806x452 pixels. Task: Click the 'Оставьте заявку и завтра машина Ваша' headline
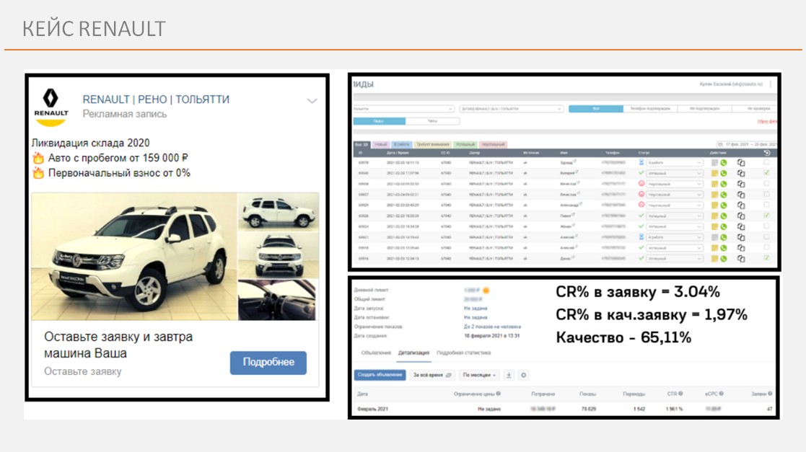(118, 345)
